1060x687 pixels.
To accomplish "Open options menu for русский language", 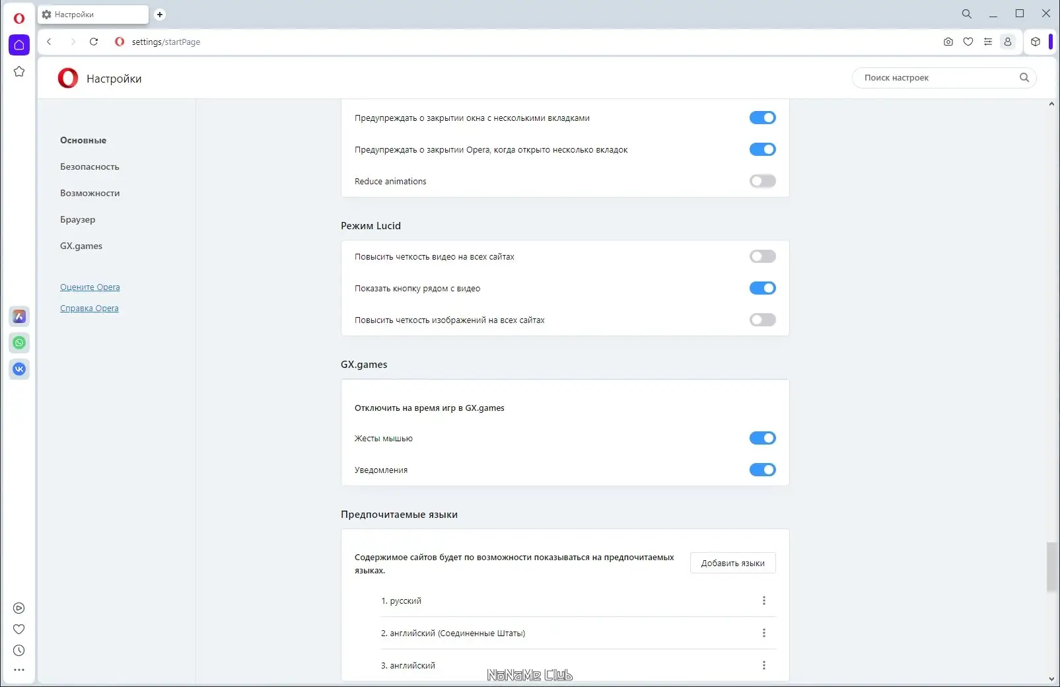I will [x=764, y=600].
